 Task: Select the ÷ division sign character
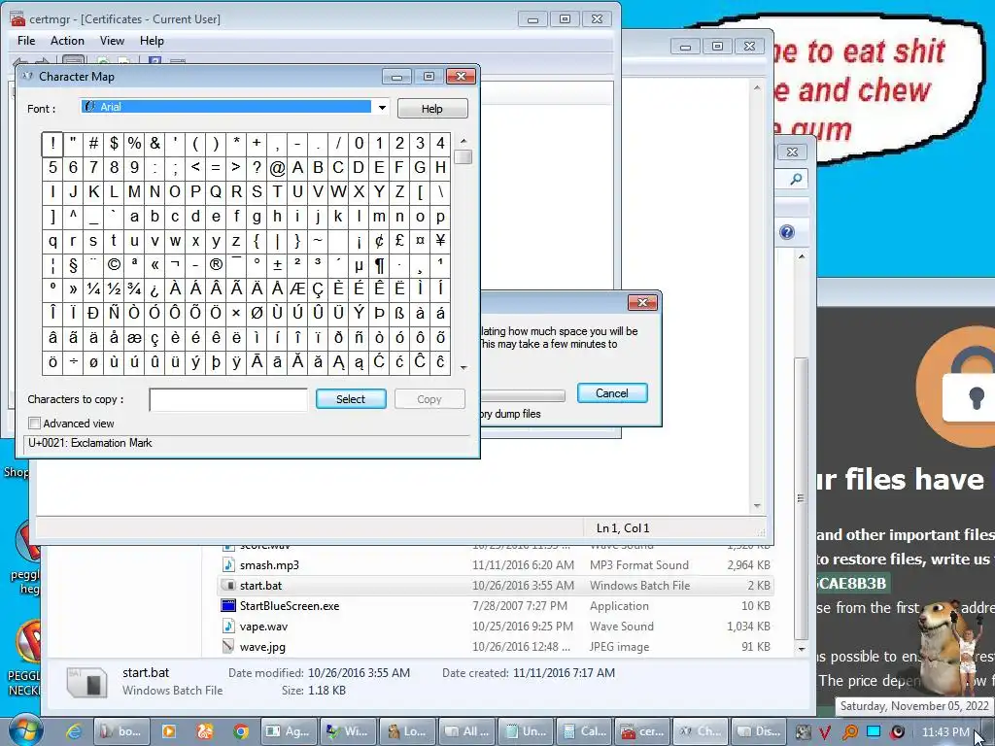73,362
